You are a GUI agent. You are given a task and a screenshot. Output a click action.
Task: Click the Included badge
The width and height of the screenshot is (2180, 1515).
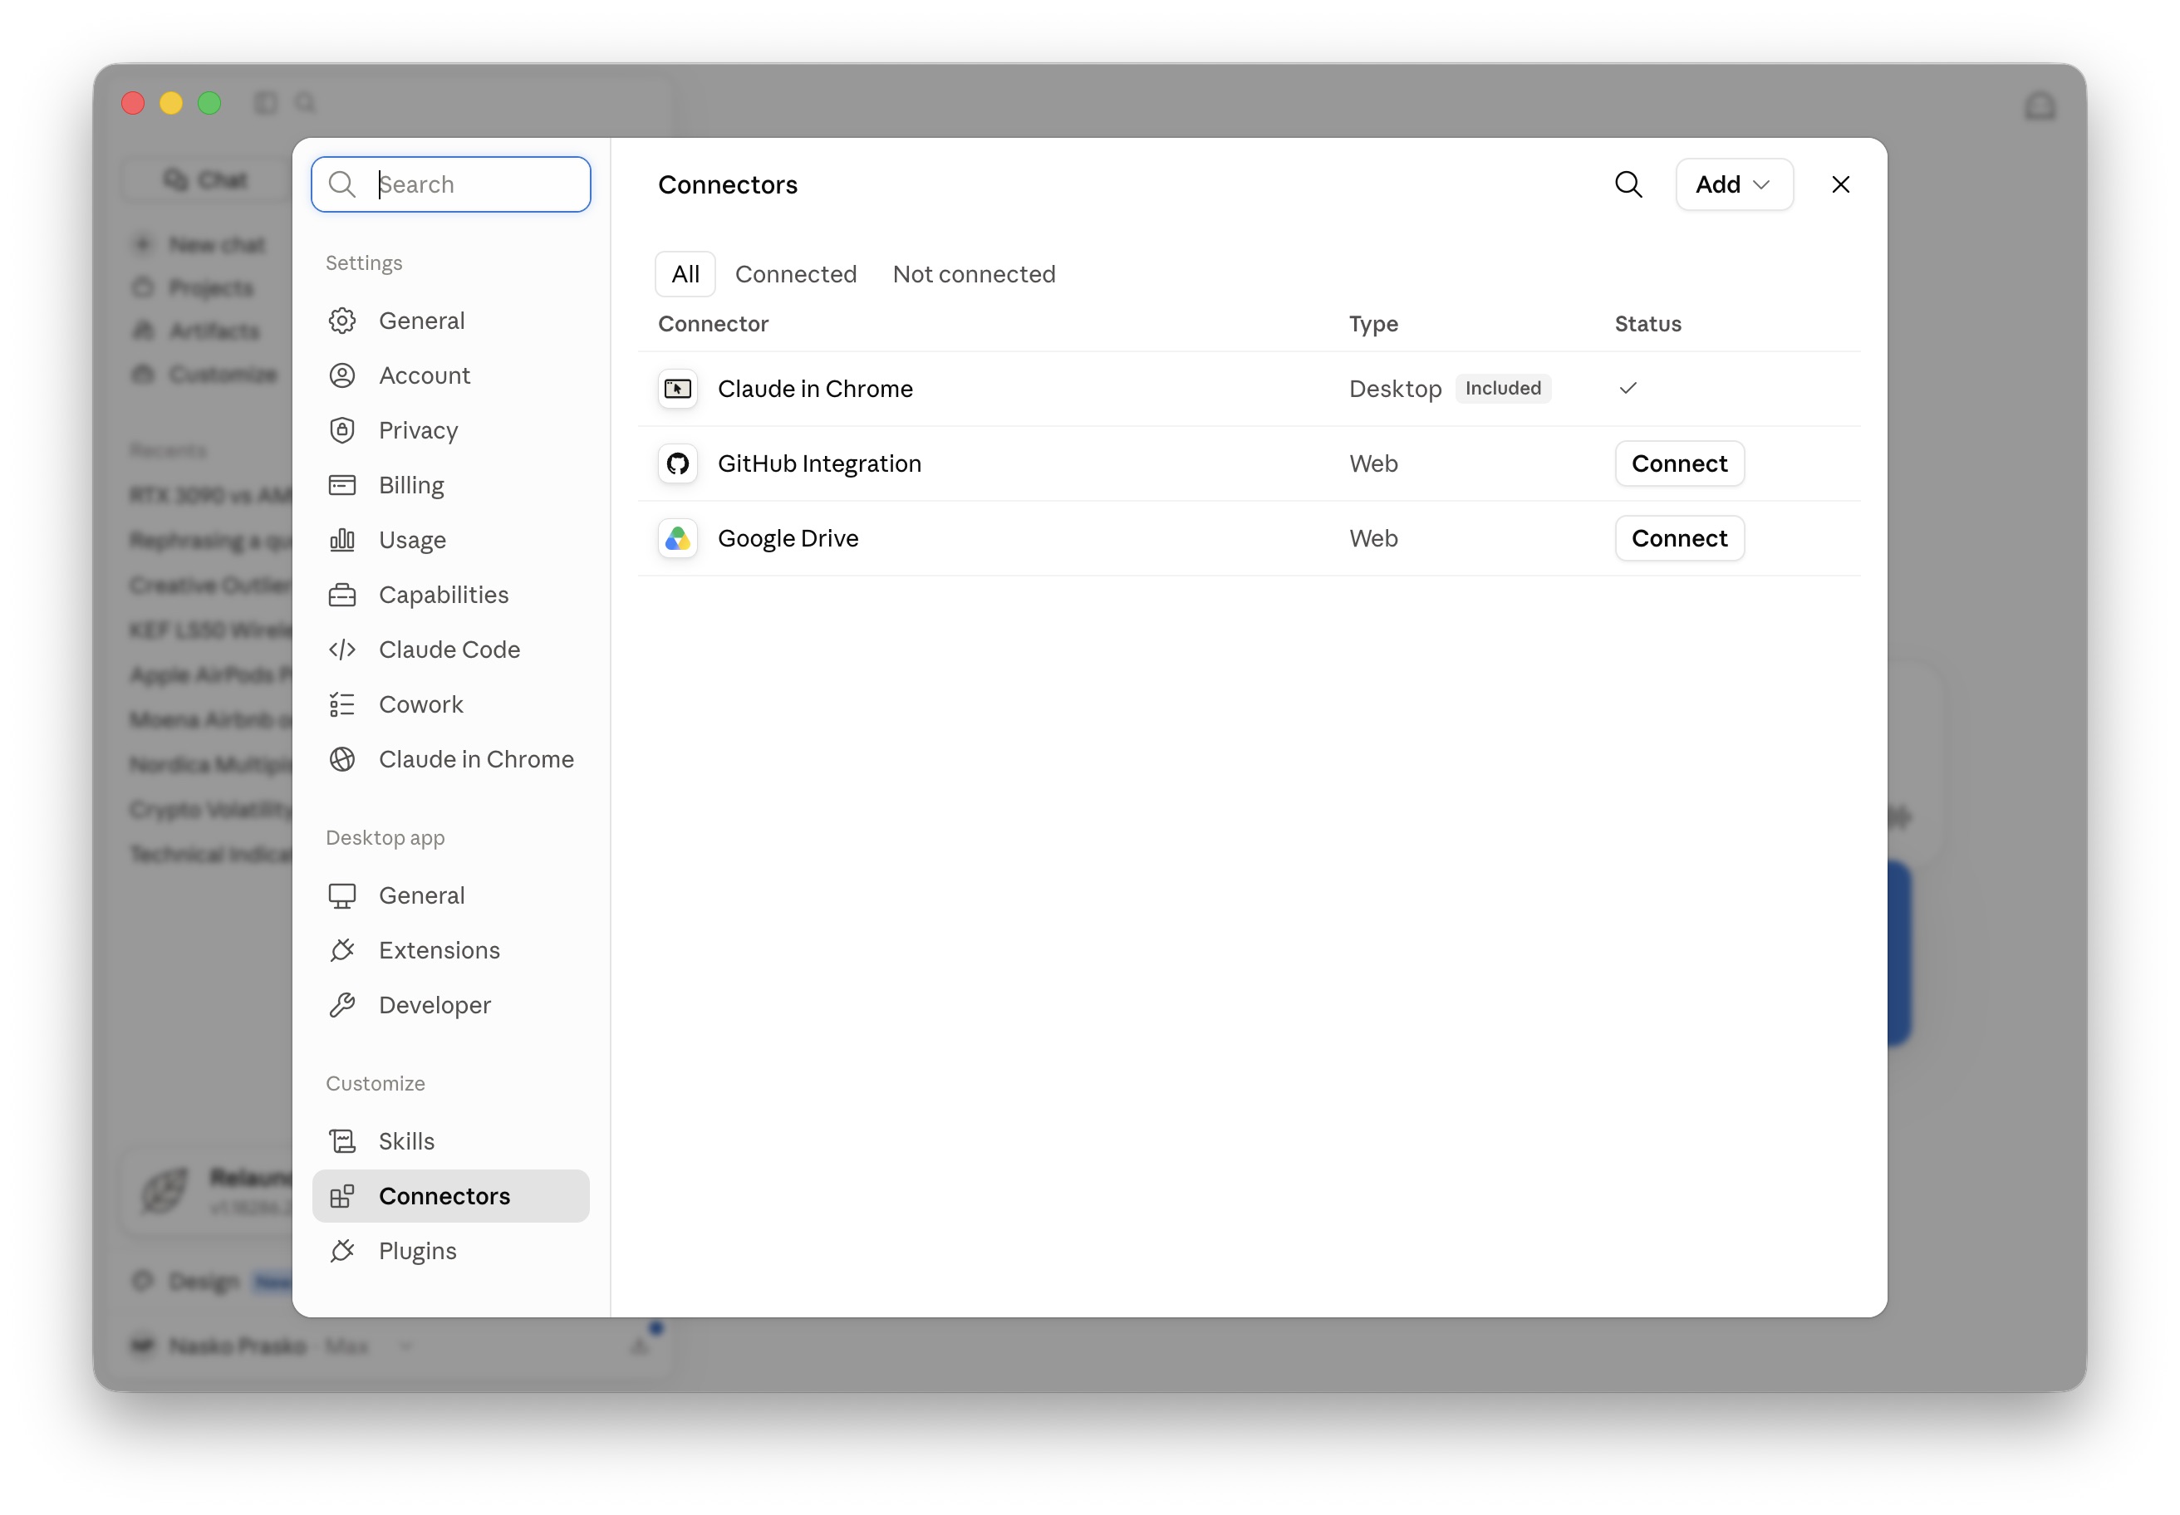[1503, 388]
